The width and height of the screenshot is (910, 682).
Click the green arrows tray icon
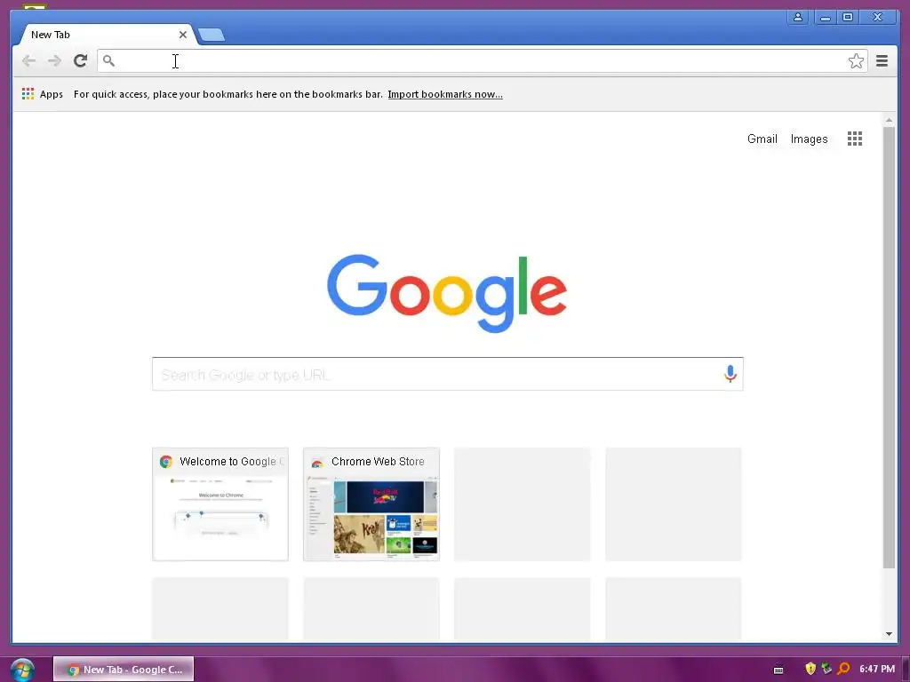point(826,669)
